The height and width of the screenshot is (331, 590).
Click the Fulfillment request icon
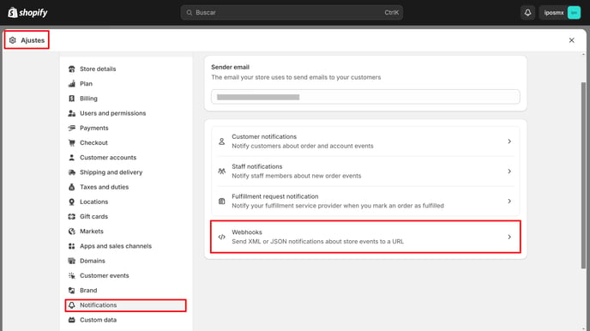coord(221,202)
